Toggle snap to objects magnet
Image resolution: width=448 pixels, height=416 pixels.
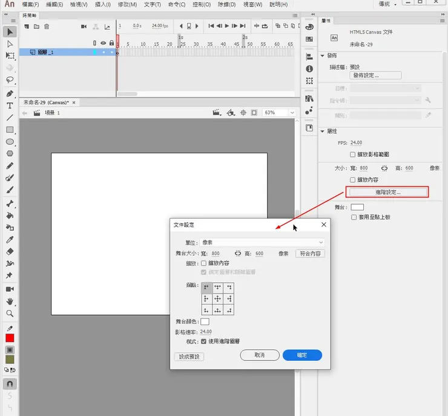click(x=10, y=384)
